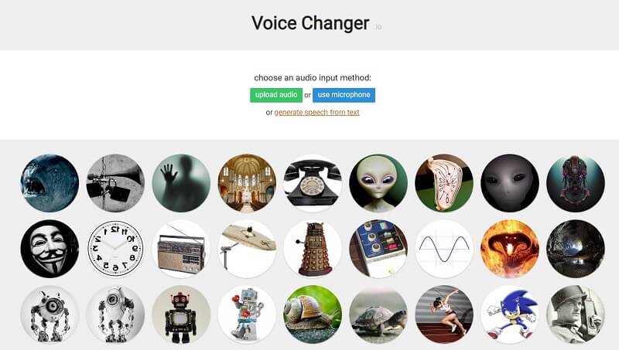Select the Guy Fawkes mask voice effect
The width and height of the screenshot is (619, 350).
50,249
